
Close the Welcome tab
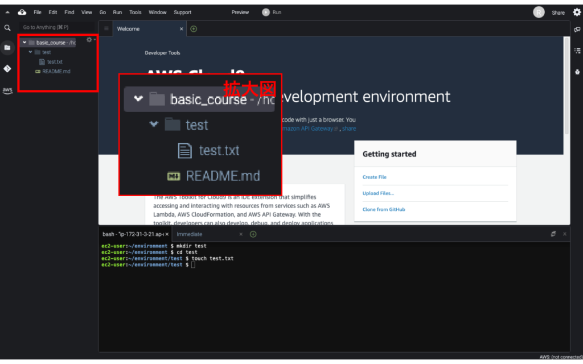click(x=182, y=29)
